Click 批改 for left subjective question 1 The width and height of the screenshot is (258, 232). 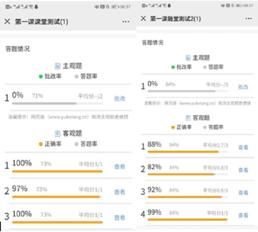click(x=120, y=98)
